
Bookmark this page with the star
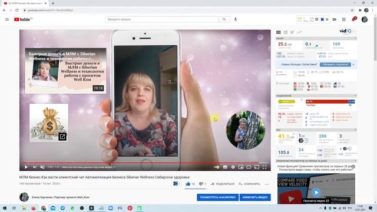coord(352,11)
